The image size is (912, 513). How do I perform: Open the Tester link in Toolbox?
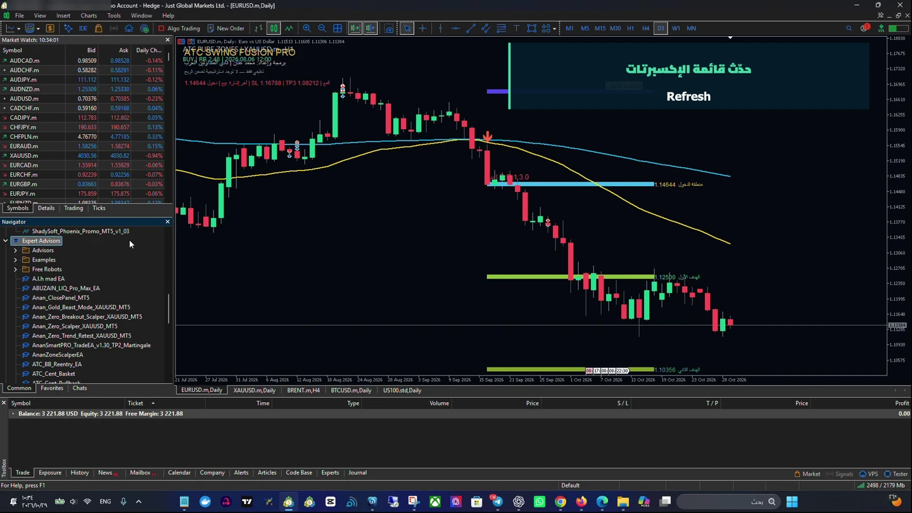pos(896,474)
